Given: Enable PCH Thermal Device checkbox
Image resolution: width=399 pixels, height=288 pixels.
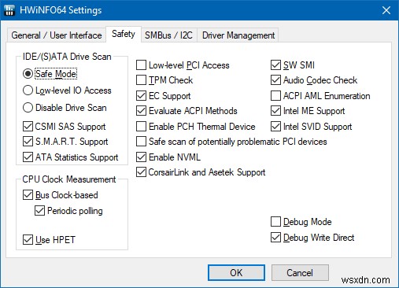Looking at the screenshot, I should click(141, 127).
